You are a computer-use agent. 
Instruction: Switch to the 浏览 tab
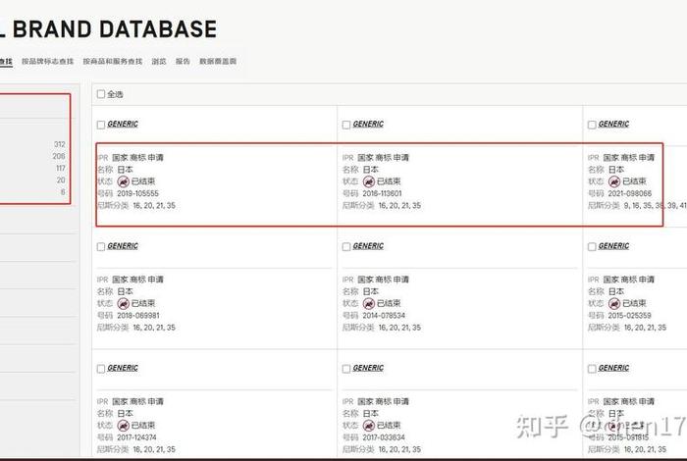(x=159, y=61)
